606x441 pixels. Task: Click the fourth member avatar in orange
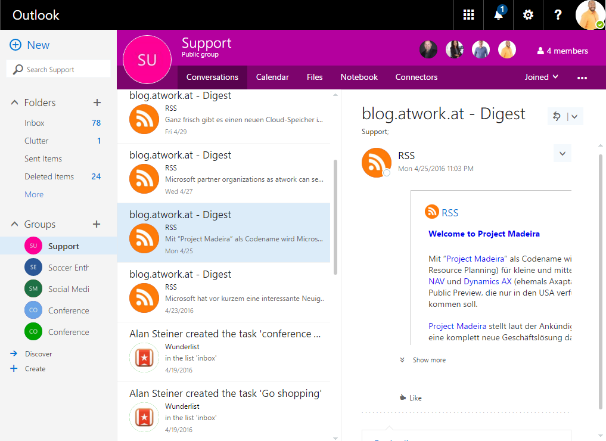coord(507,49)
